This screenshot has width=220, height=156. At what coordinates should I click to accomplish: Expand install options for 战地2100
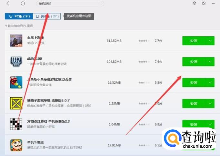(210, 62)
